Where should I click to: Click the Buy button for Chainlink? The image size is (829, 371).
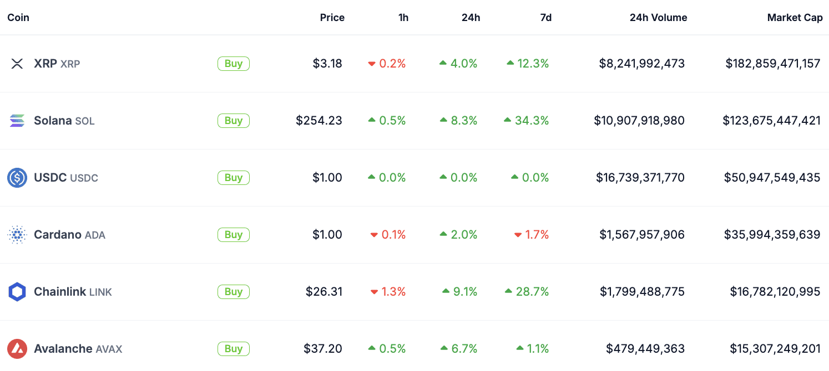(x=233, y=292)
